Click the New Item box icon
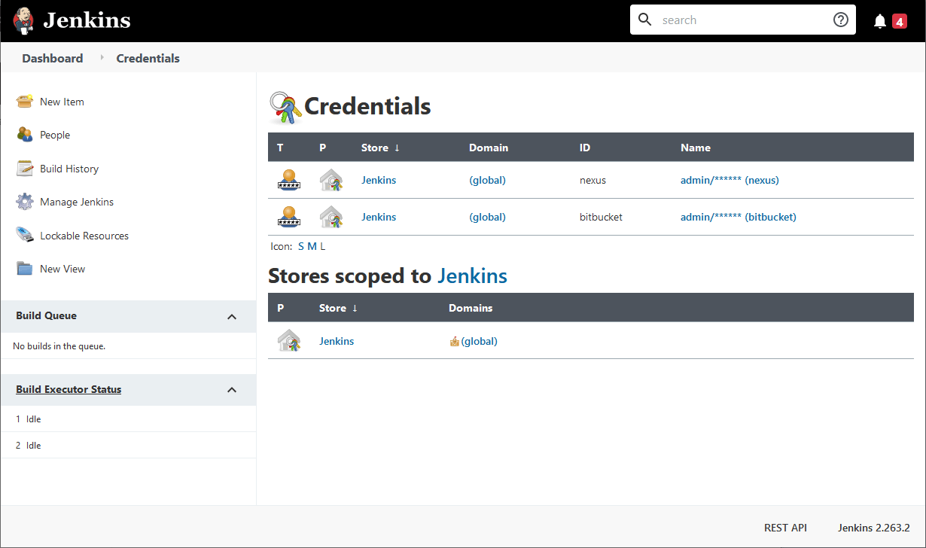Image resolution: width=926 pixels, height=548 pixels. point(25,102)
